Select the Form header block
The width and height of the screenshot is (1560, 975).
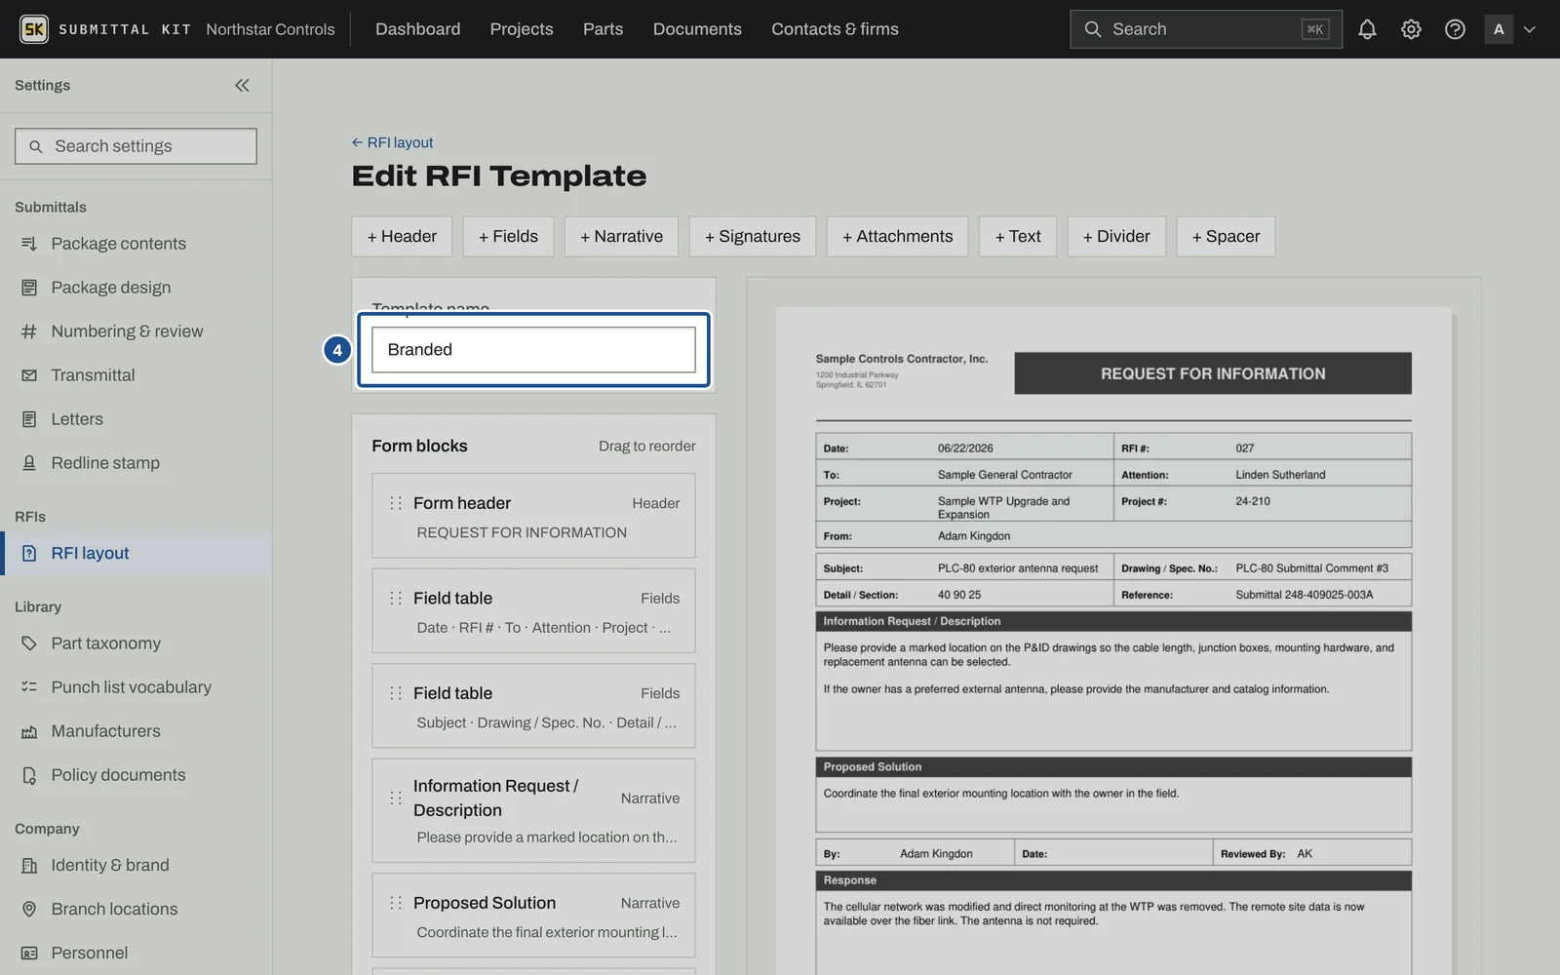point(533,516)
